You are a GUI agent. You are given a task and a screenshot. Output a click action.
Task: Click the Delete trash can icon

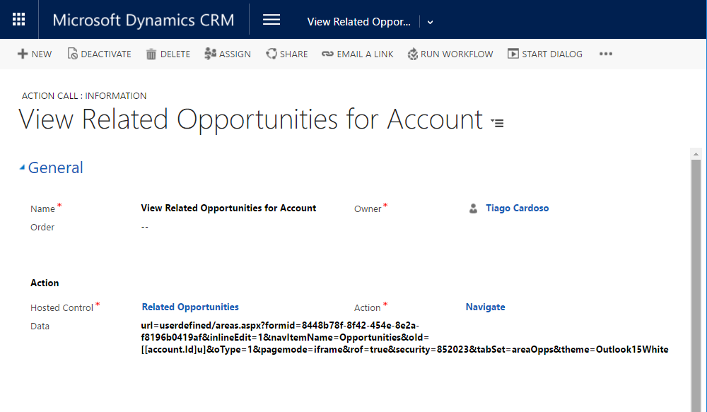pos(151,54)
